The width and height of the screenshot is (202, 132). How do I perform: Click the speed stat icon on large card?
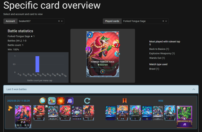coord(117,54)
